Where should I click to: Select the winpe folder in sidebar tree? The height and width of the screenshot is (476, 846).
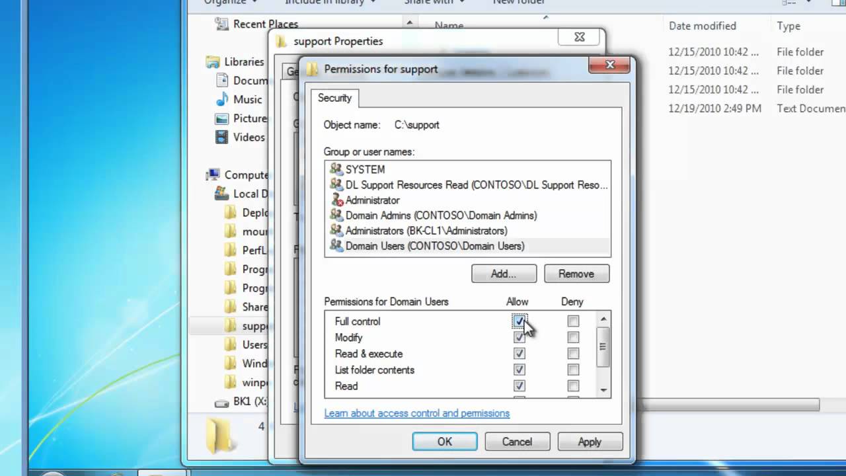247,382
